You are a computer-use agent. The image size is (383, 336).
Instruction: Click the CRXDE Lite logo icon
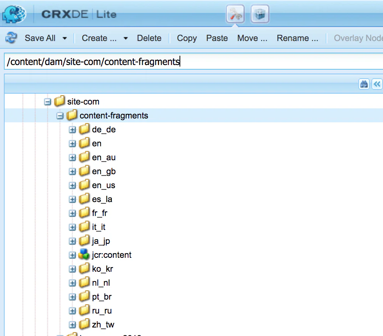click(x=14, y=14)
